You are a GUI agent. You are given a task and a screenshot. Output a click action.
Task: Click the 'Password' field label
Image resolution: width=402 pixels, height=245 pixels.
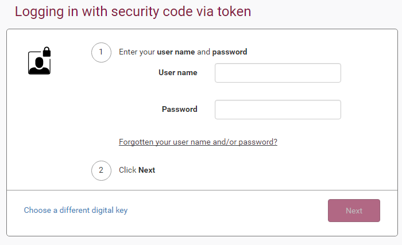click(x=179, y=109)
